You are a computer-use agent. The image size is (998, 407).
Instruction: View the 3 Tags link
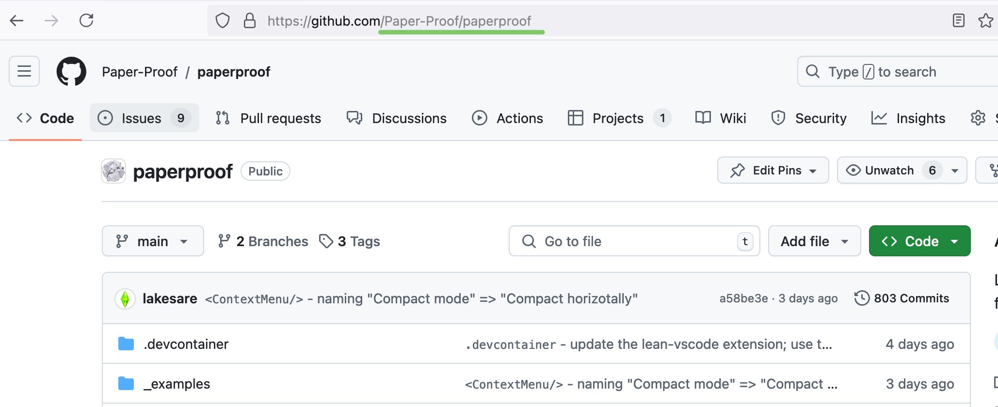coord(350,241)
